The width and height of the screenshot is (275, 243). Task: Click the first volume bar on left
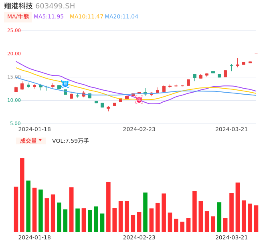coord(16,209)
